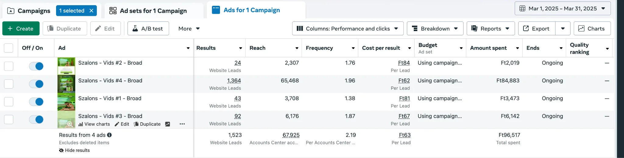Open the Columns: Performance and clicks dropdown

[x=348, y=28]
